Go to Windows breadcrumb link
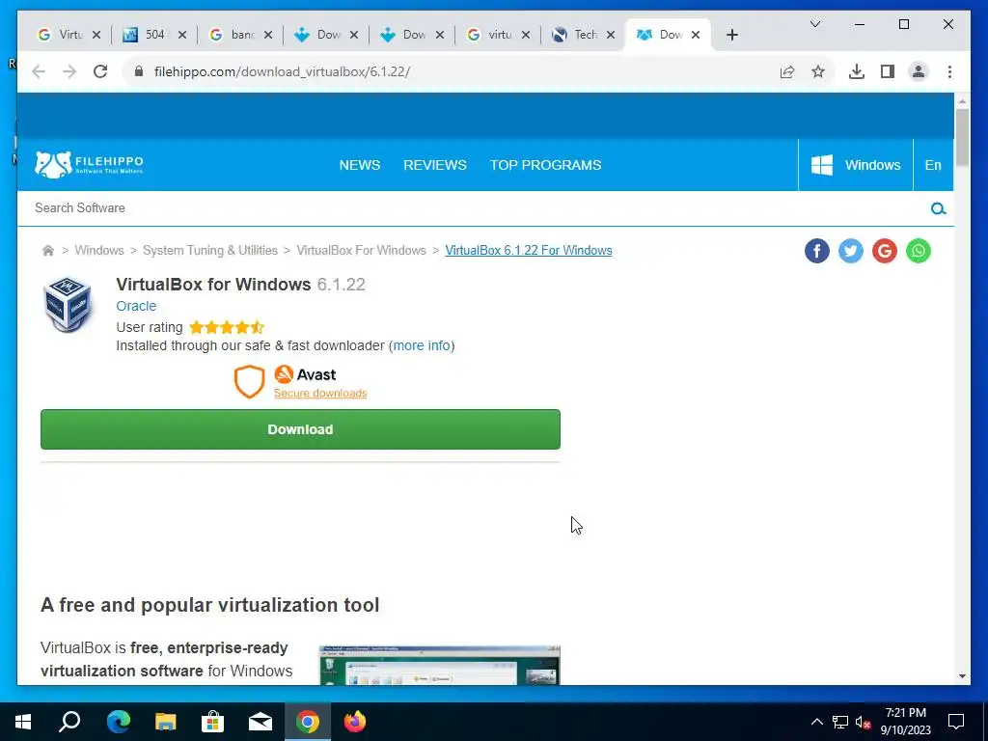This screenshot has height=741, width=988. (99, 251)
